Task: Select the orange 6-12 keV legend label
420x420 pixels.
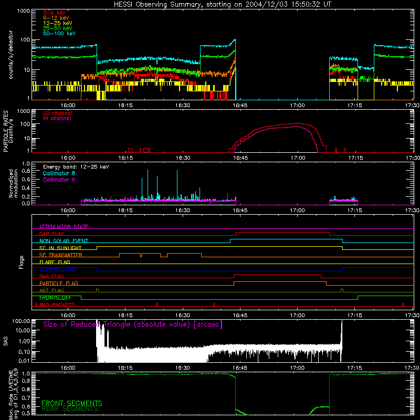Action: coord(56,18)
